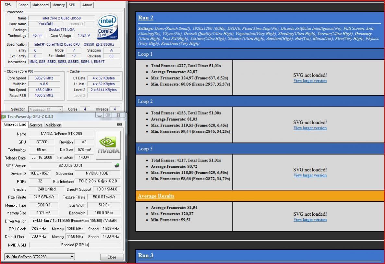Click the Run 2 Settings description text
This screenshot has height=264, width=385.
(x=258, y=36)
